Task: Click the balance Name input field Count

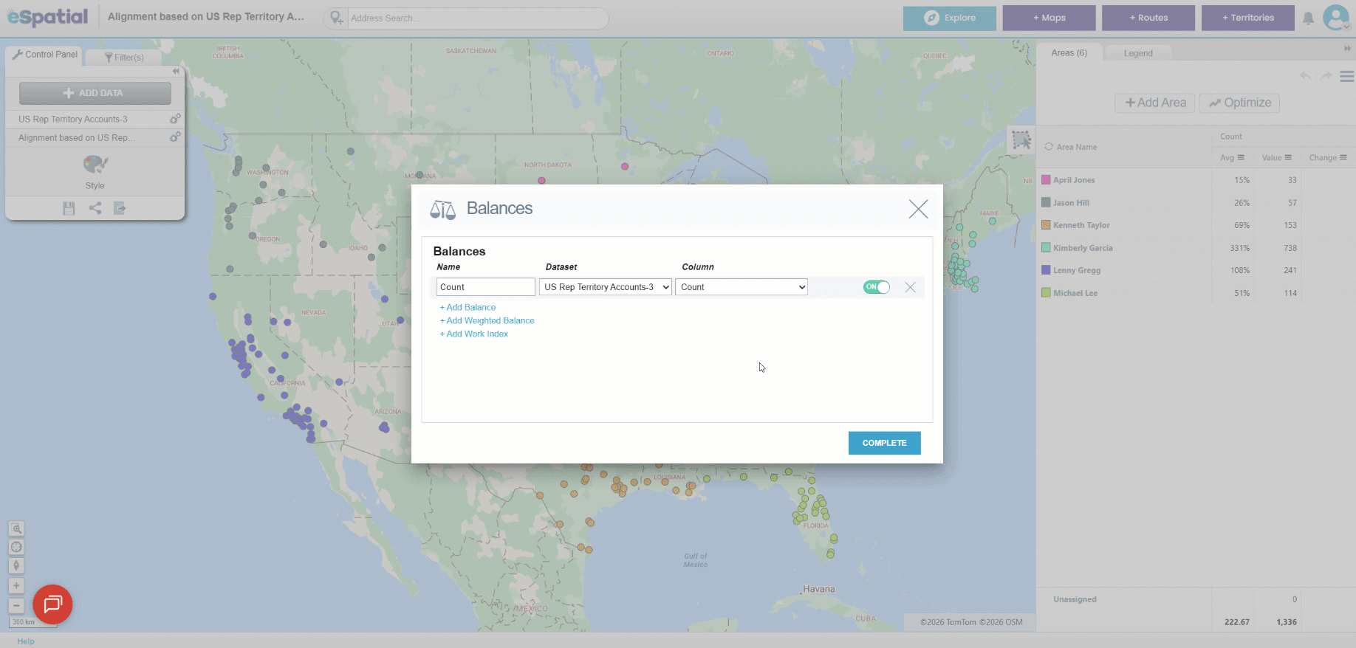Action: [x=485, y=287]
